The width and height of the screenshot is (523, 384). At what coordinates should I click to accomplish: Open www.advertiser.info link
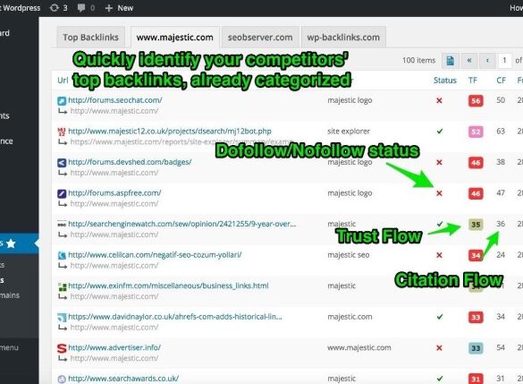point(114,347)
